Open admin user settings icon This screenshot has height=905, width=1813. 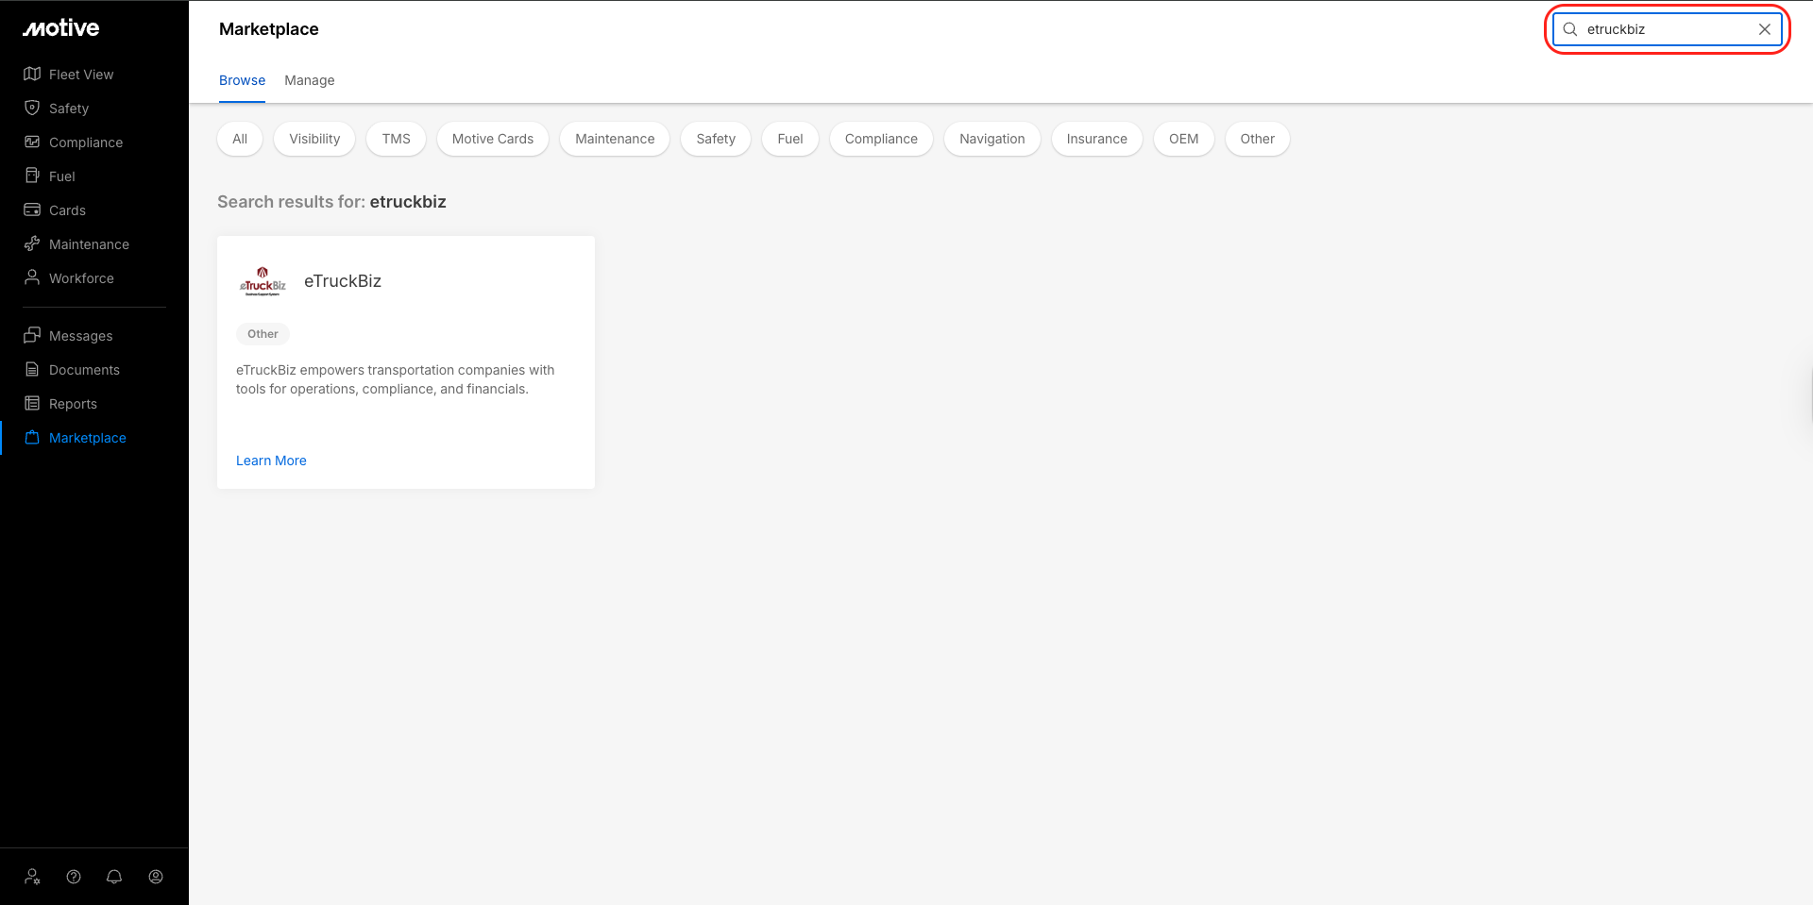33,877
